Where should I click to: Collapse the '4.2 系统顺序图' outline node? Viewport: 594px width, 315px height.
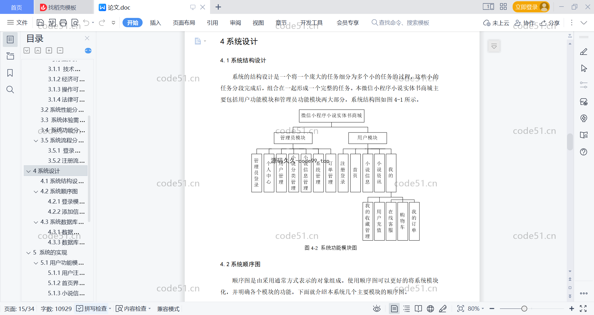36,191
